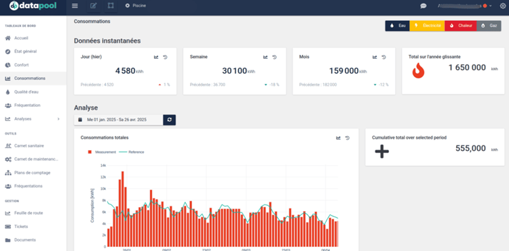Screen dimensions: 509x251
Task: Click Précédente : 4 520 text
Action: click(x=97, y=85)
